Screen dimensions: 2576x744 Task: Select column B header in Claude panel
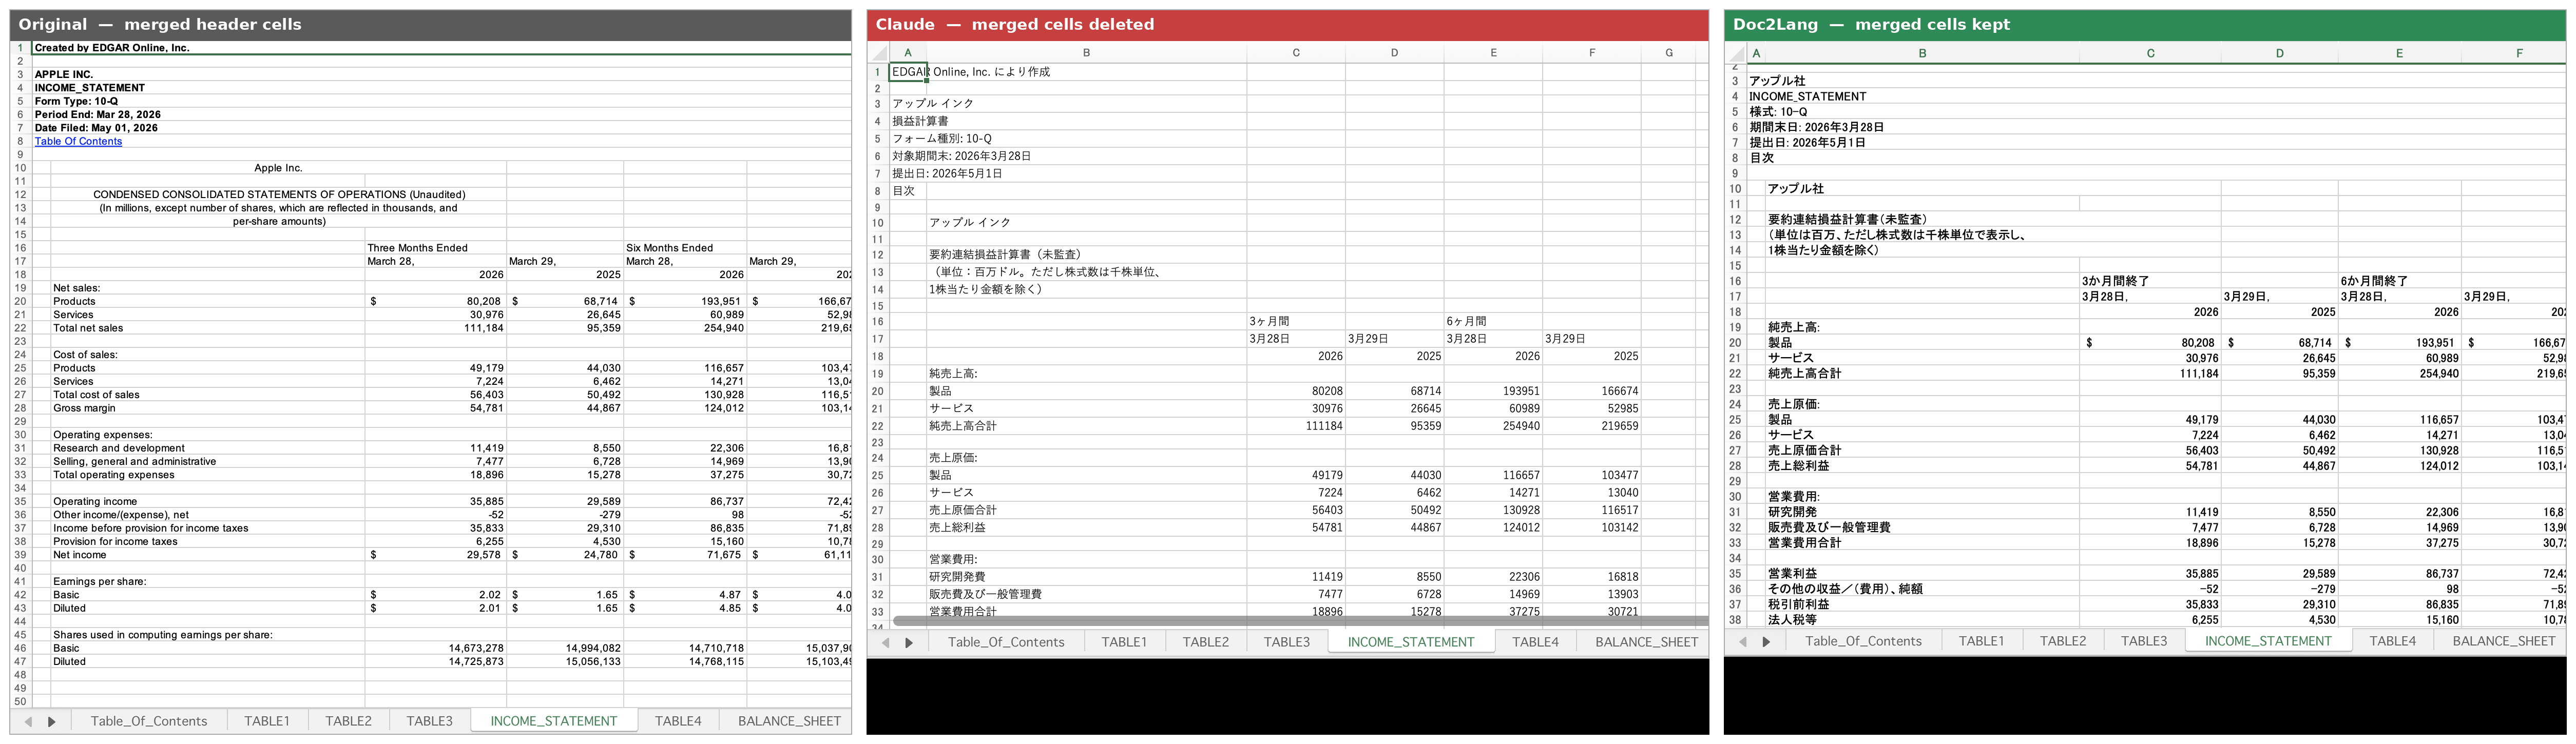tap(1086, 53)
